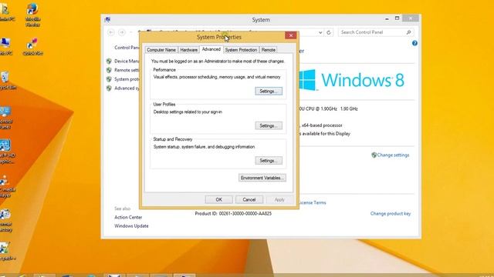Click the shield icon beside System protection
The image size is (494, 277).
click(x=109, y=79)
